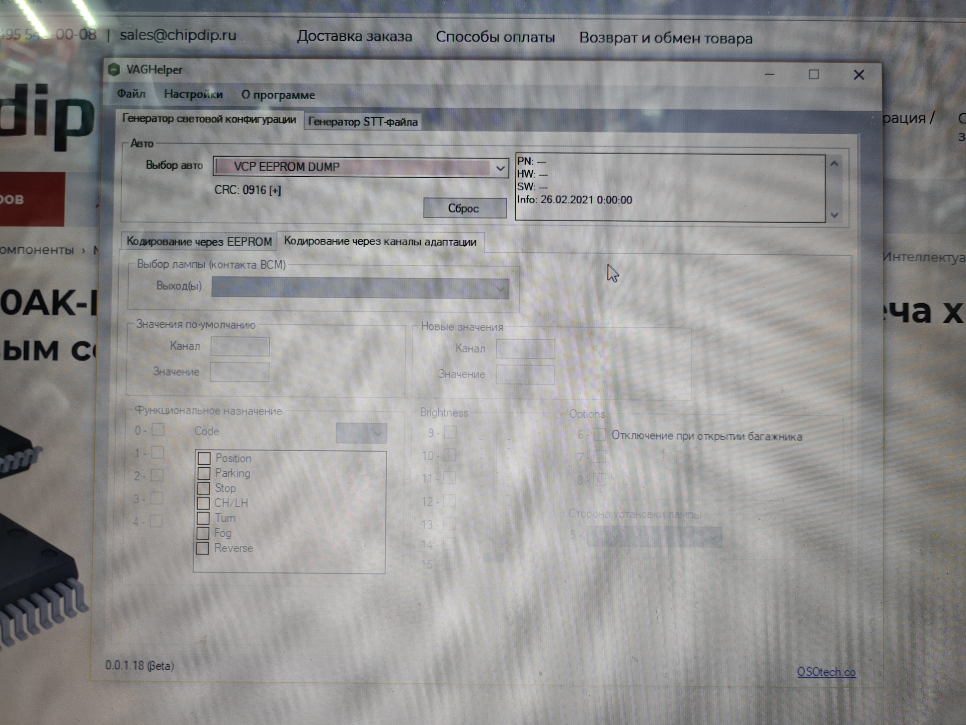This screenshot has height=725, width=966.
Task: Switch to Генератор STT-файла tab
Action: [362, 122]
